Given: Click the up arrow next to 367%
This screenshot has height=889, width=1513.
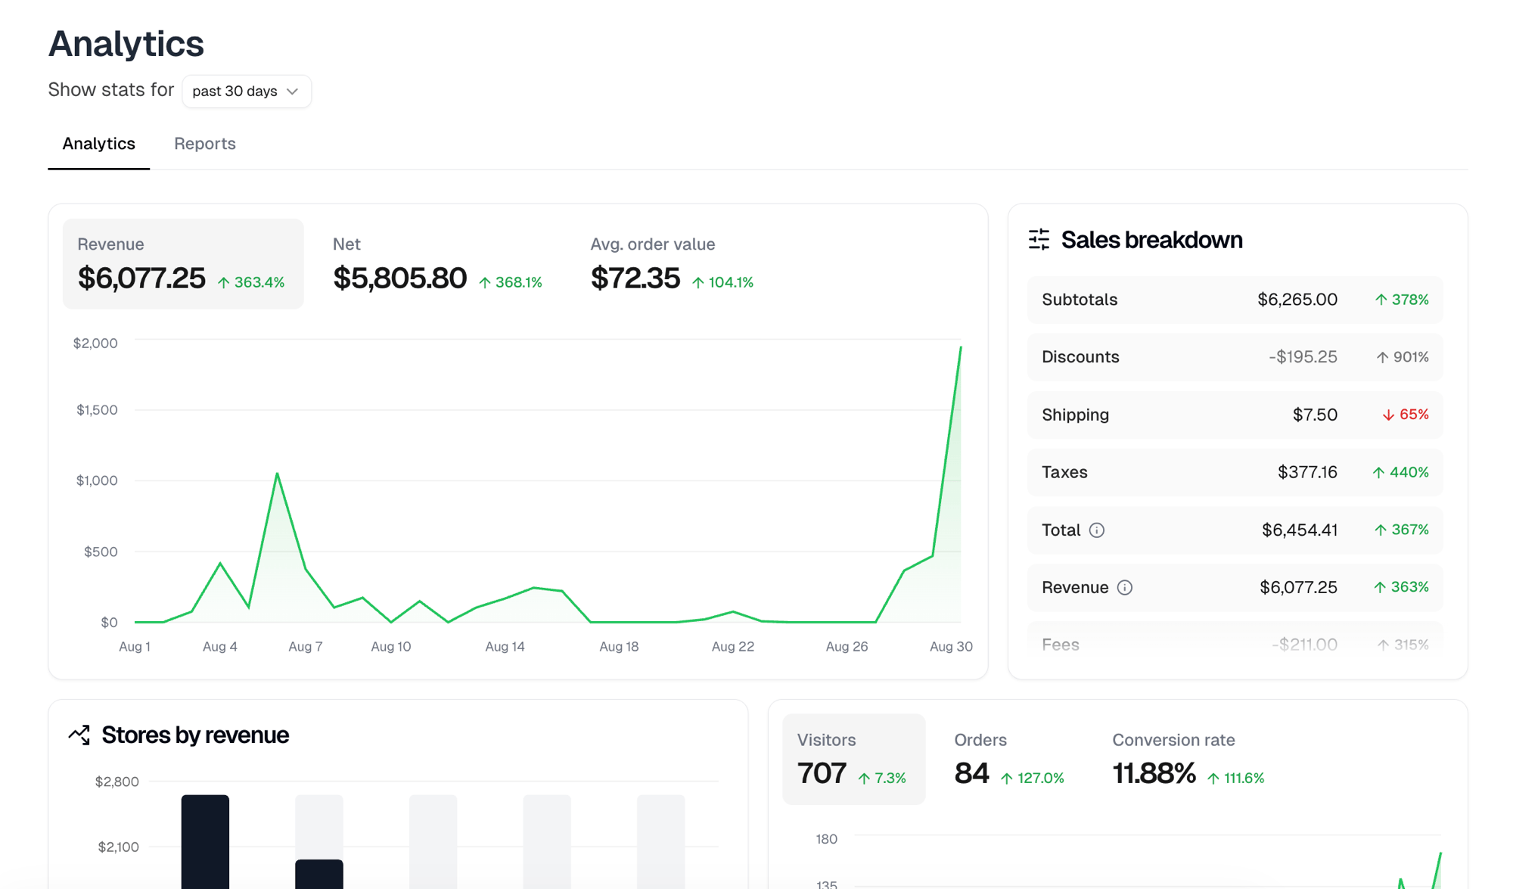Looking at the screenshot, I should point(1381,530).
